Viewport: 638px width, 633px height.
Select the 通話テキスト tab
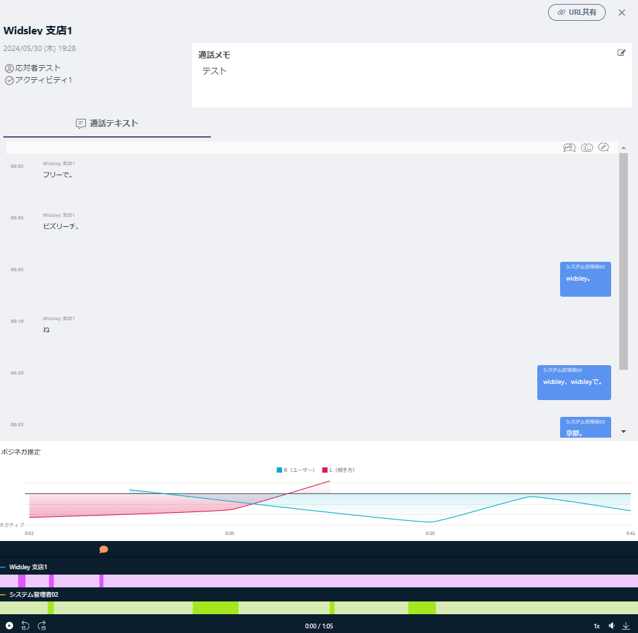tap(107, 124)
